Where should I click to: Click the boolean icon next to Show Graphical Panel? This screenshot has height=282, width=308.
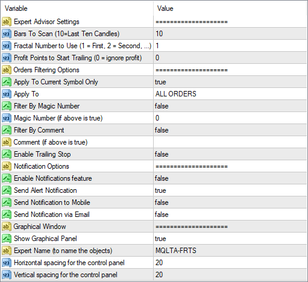click(x=7, y=239)
